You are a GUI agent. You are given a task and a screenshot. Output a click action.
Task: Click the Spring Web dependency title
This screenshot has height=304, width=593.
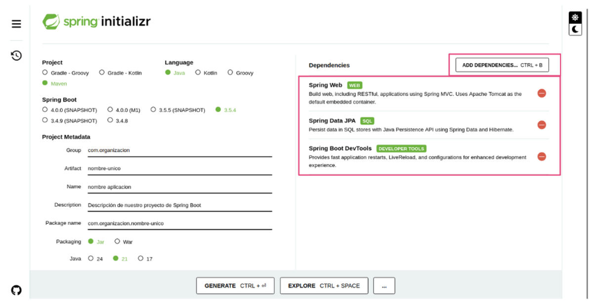(326, 85)
